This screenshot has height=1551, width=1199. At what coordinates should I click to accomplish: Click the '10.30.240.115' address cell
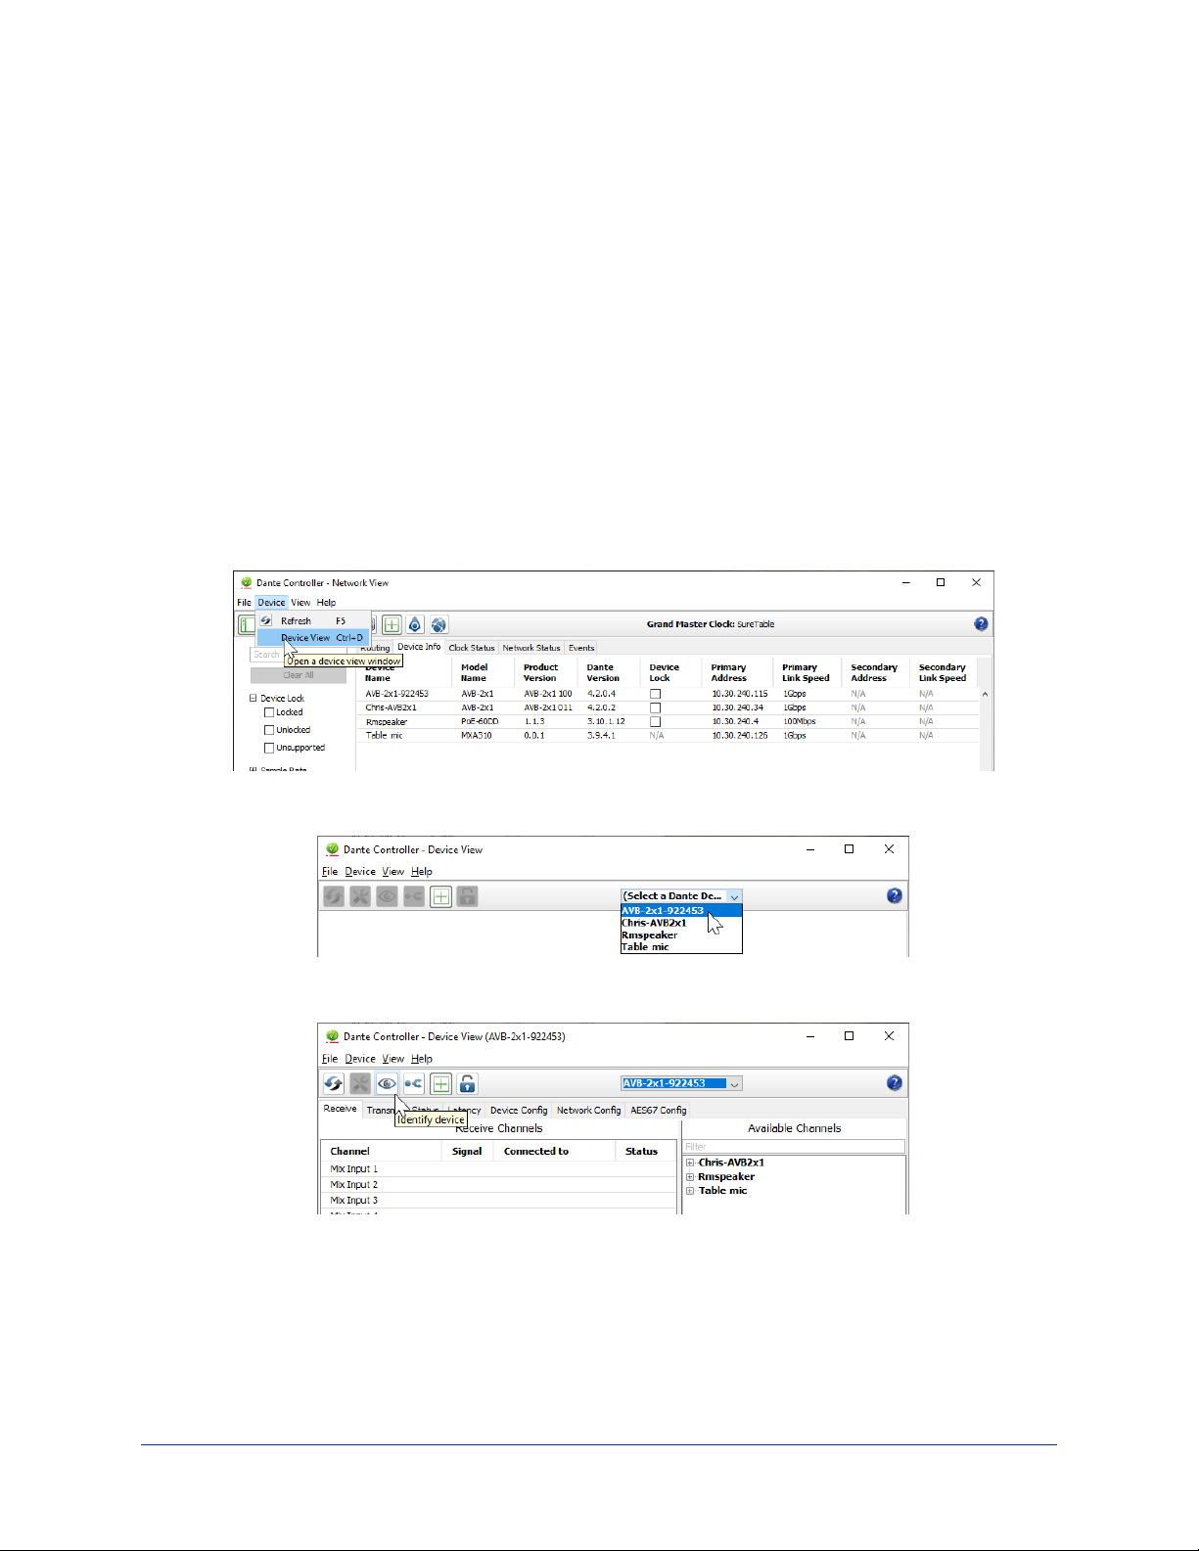click(740, 694)
